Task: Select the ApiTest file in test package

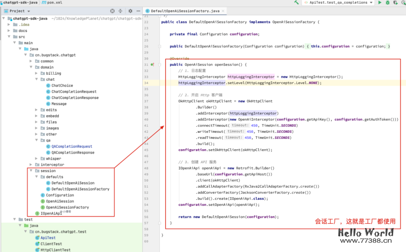Action: click(x=48, y=238)
